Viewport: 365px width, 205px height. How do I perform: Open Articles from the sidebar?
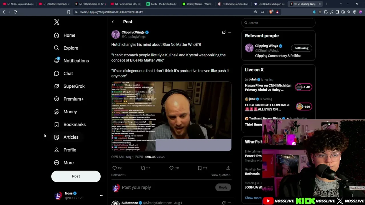point(66,137)
